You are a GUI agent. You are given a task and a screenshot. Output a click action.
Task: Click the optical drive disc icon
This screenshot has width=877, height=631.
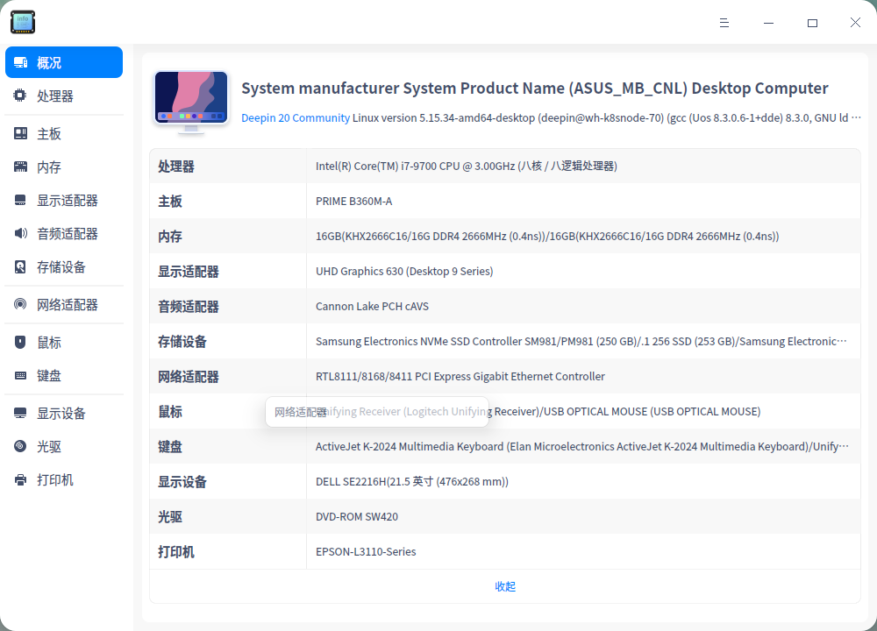[x=20, y=446]
